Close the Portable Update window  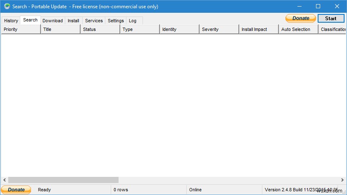coord(337,7)
